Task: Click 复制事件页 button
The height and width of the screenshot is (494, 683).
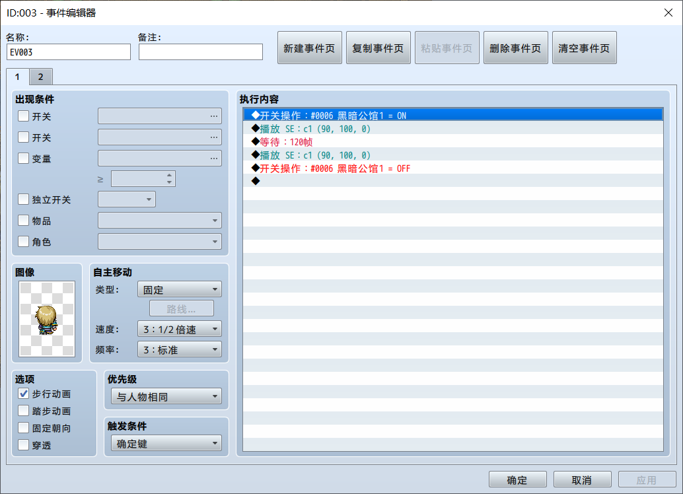Action: tap(378, 48)
